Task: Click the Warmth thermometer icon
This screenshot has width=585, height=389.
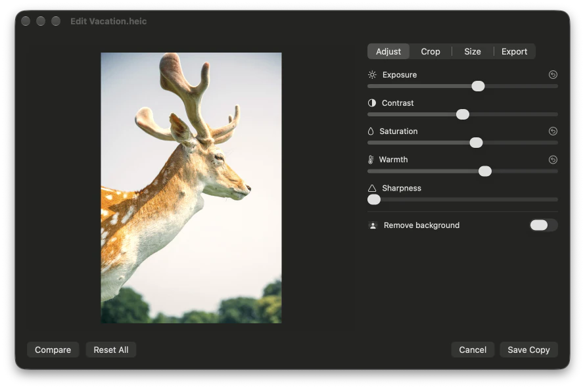Action: (371, 160)
